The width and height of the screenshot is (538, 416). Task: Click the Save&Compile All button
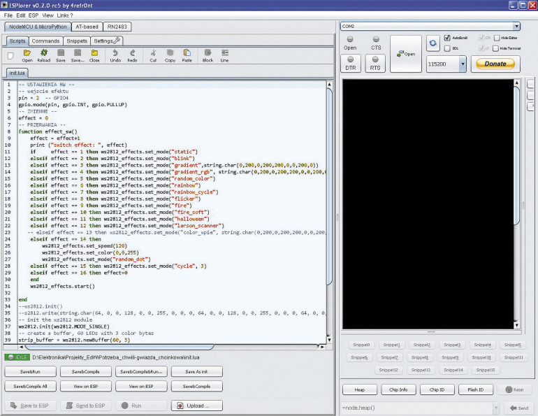click(x=29, y=386)
